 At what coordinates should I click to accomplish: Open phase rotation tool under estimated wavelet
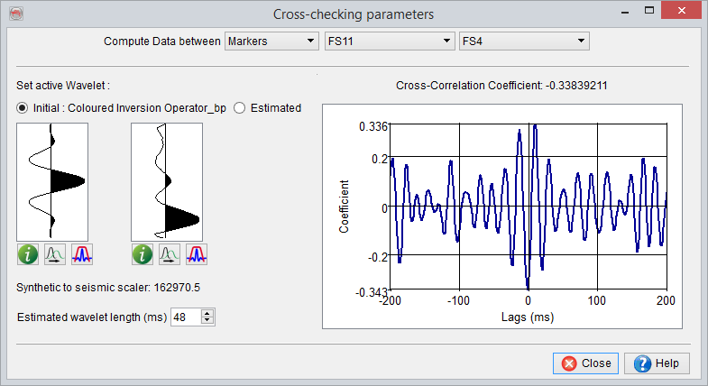coord(169,255)
